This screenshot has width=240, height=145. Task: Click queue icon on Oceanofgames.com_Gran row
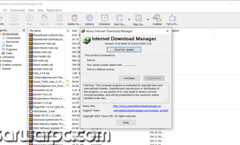coord(68,86)
